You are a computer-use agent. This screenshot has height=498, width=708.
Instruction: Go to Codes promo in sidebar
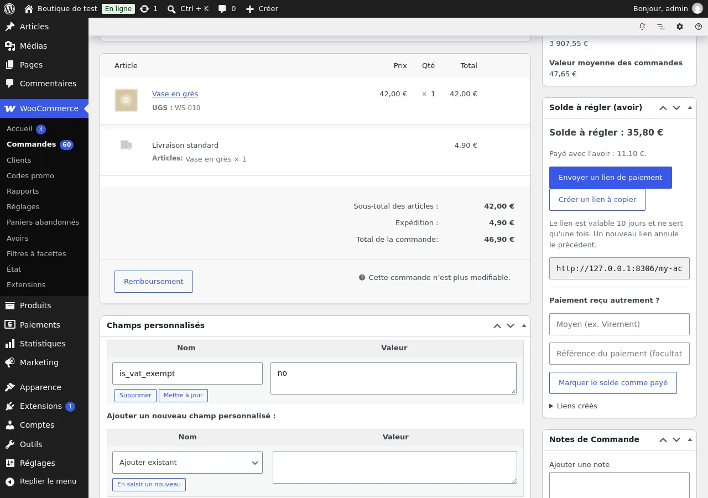pyautogui.click(x=30, y=176)
